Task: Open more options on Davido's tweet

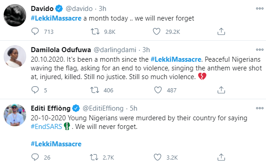Action: [260, 9]
